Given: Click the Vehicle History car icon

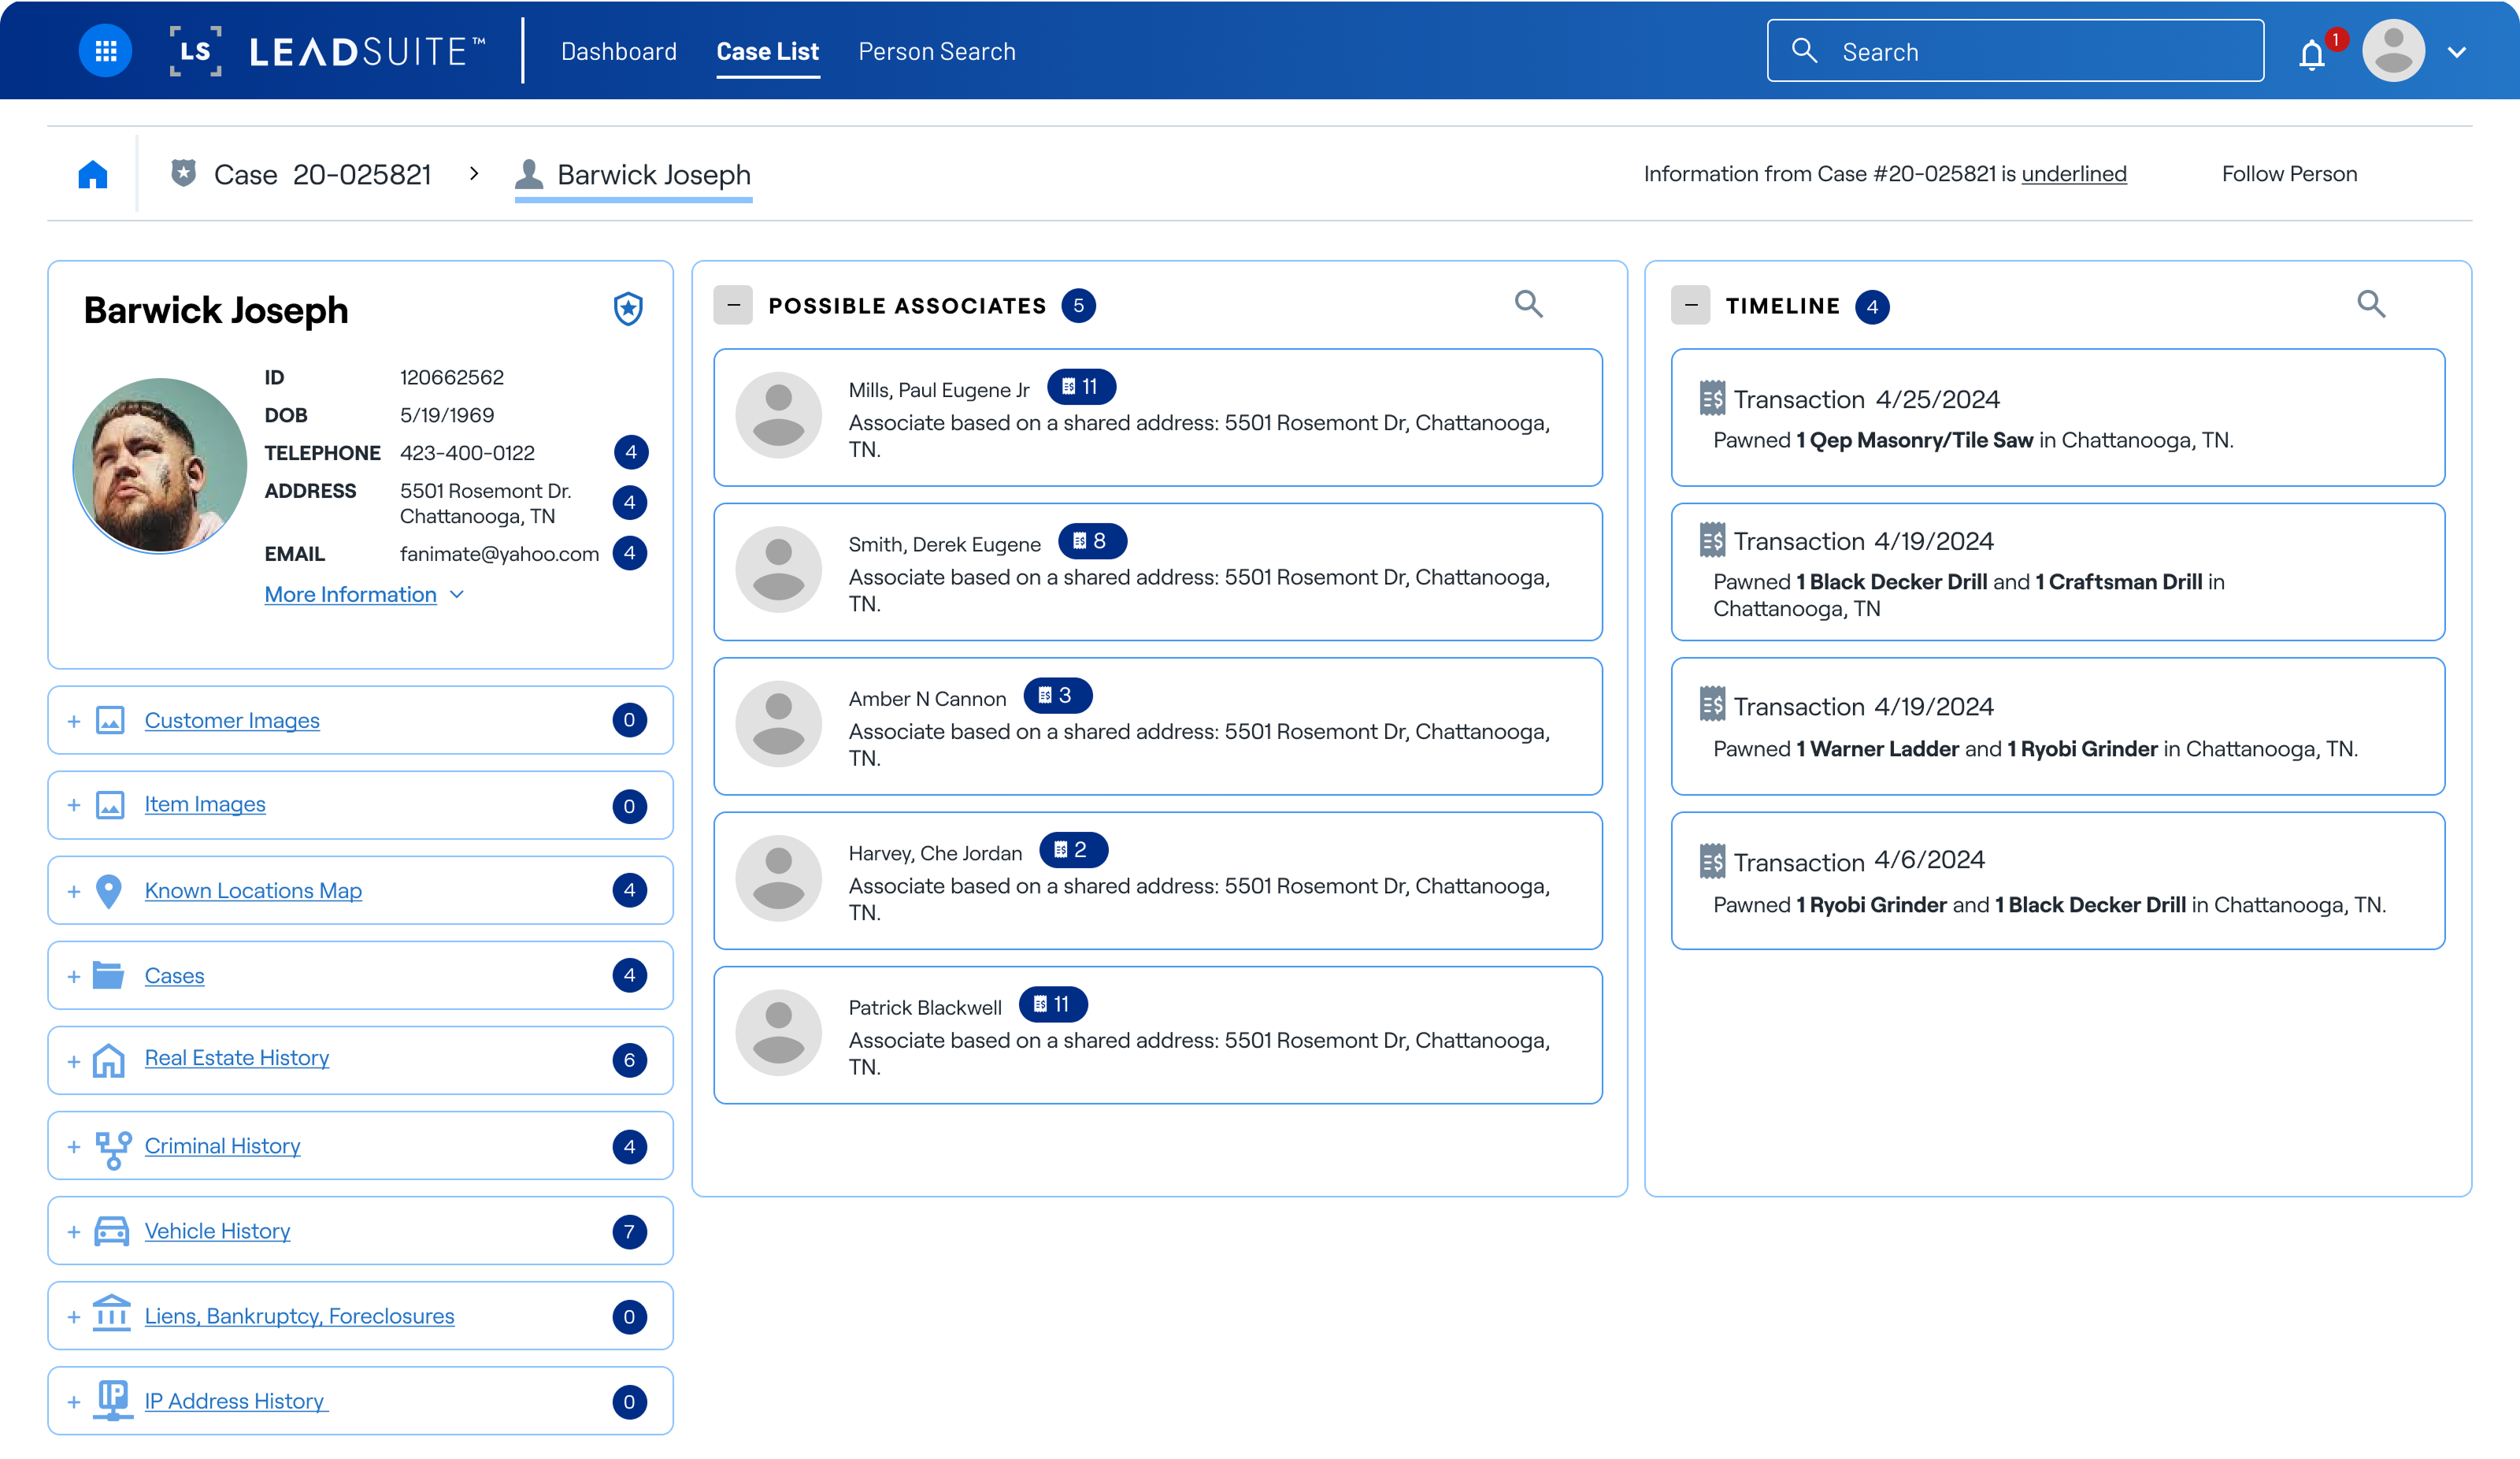Looking at the screenshot, I should click(x=111, y=1231).
